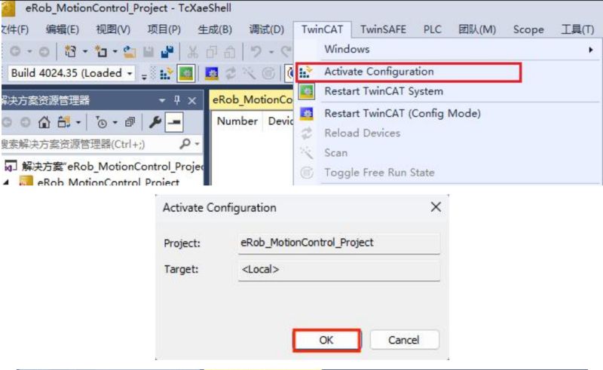Screen dimensions: 603x370
Task: Open the 编辑(E) menu
Action: click(63, 29)
